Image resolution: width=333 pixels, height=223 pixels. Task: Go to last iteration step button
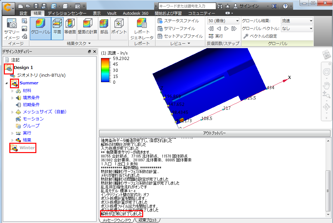click(x=234, y=29)
